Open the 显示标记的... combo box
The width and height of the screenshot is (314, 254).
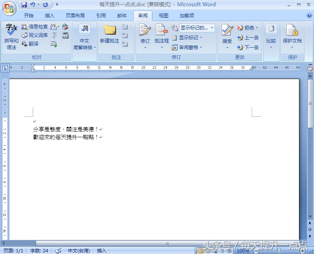pos(197,28)
